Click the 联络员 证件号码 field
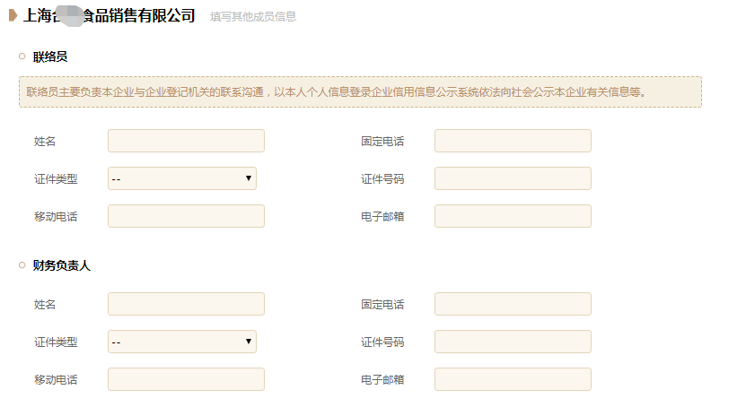The image size is (737, 407). pyautogui.click(x=513, y=178)
